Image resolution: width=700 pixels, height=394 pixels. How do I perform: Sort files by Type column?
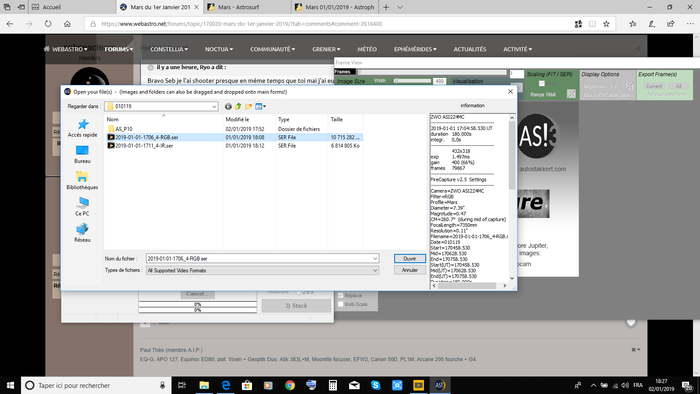point(302,120)
